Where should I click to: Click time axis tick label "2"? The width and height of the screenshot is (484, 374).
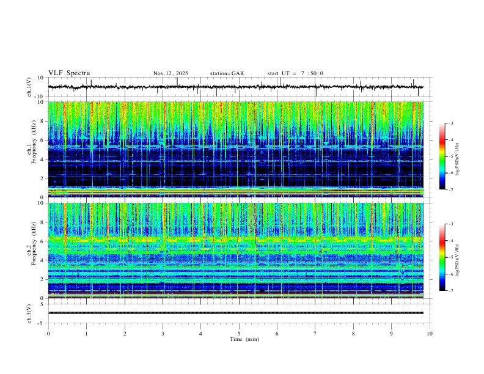point(125,334)
